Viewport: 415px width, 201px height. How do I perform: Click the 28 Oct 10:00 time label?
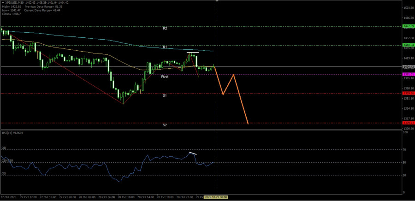126,197
